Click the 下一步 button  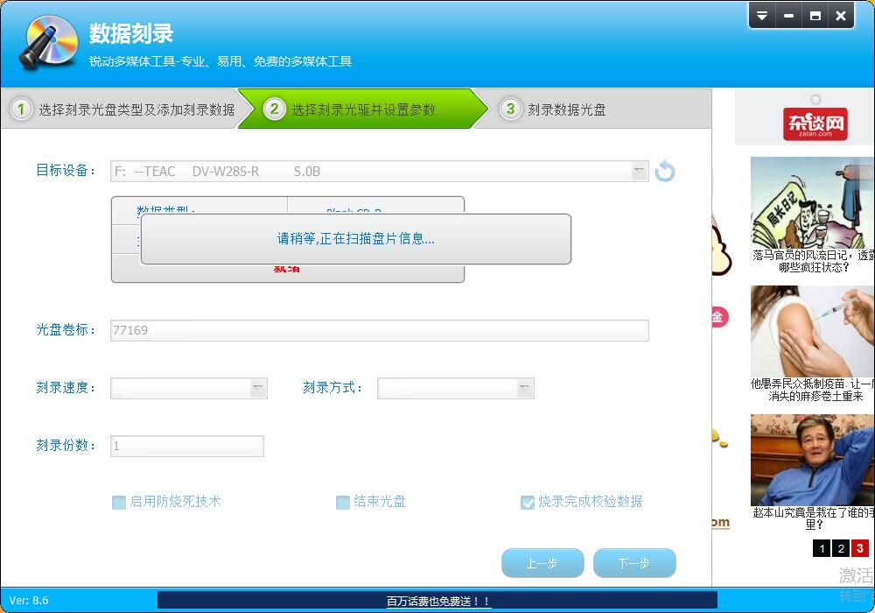633,564
